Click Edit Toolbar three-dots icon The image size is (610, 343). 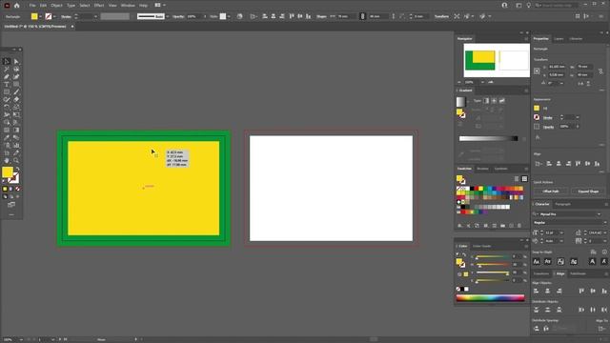pyautogui.click(x=11, y=214)
